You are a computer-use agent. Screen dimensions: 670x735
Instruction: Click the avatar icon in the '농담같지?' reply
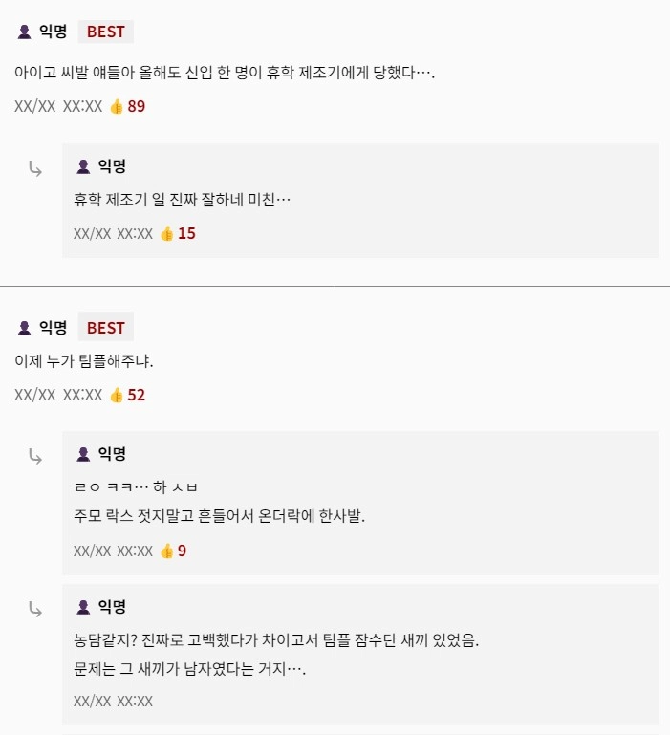coord(83,607)
